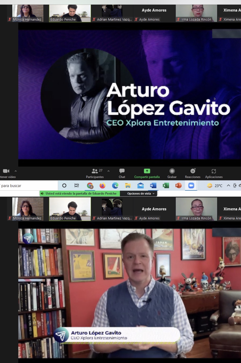This screenshot has width=241, height=363.
Task: Select Eduardo Peniche's thumbnail in the upper strip
Action: click(x=70, y=13)
